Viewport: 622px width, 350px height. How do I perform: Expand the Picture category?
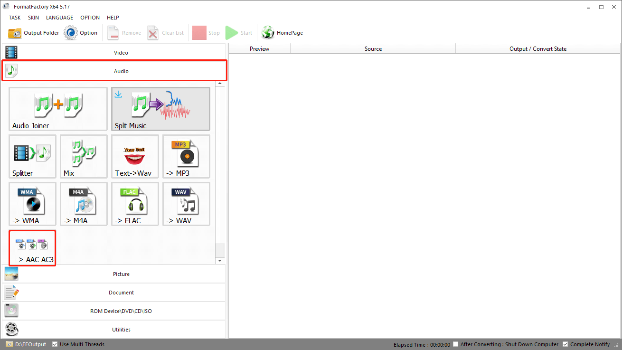(114, 274)
